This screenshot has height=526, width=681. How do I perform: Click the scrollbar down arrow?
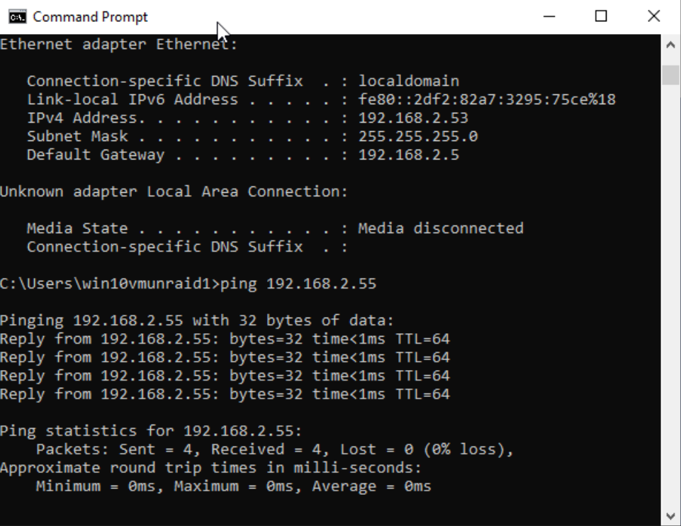(670, 516)
